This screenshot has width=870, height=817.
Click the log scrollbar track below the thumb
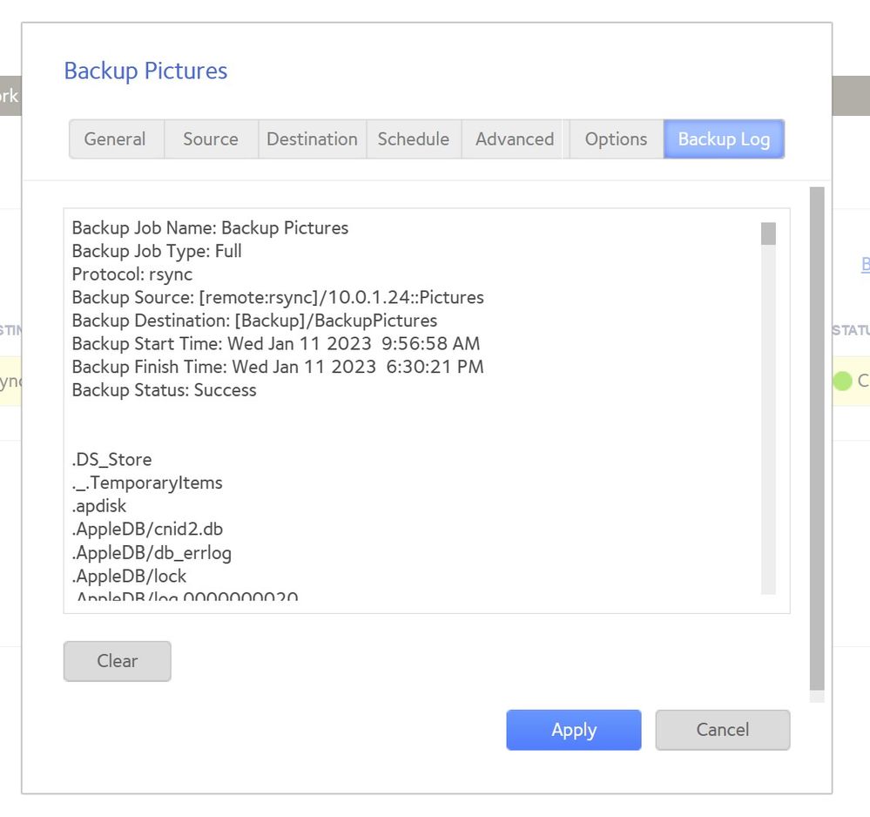768,436
